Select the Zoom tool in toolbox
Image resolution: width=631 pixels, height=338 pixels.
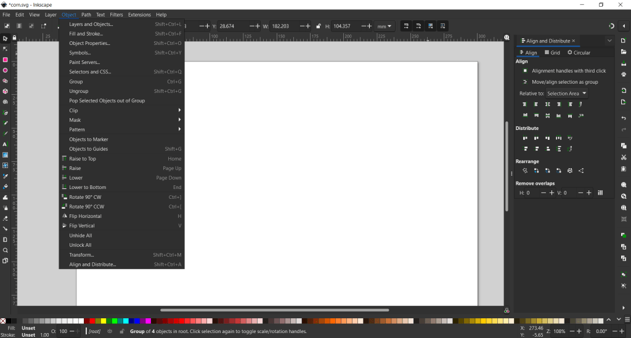click(x=5, y=250)
